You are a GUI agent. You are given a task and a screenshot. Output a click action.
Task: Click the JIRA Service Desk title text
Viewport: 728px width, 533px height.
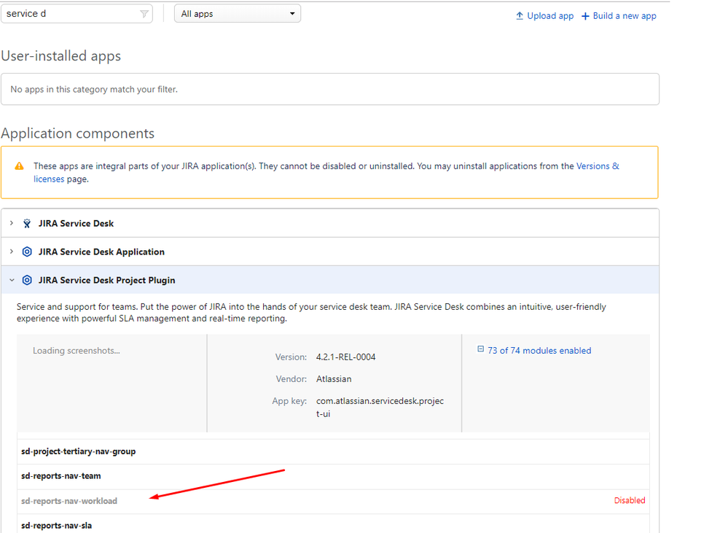pos(76,224)
